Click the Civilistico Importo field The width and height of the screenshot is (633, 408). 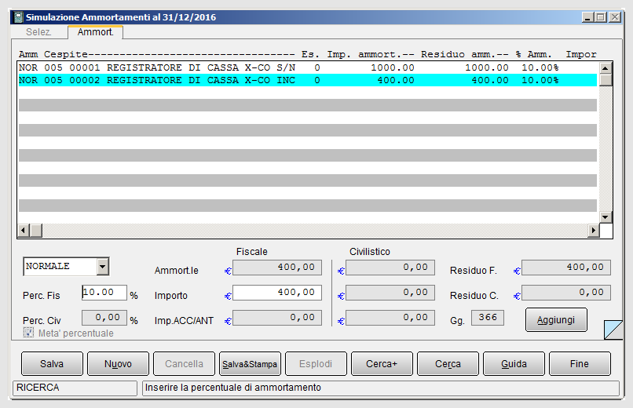[390, 293]
